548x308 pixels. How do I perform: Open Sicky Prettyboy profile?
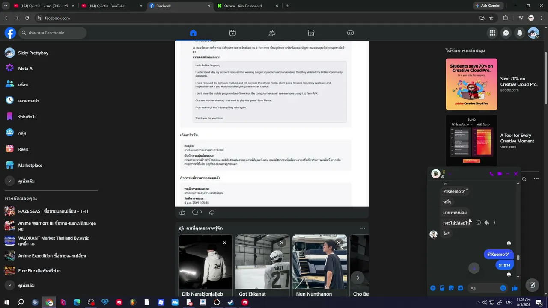pos(33,53)
